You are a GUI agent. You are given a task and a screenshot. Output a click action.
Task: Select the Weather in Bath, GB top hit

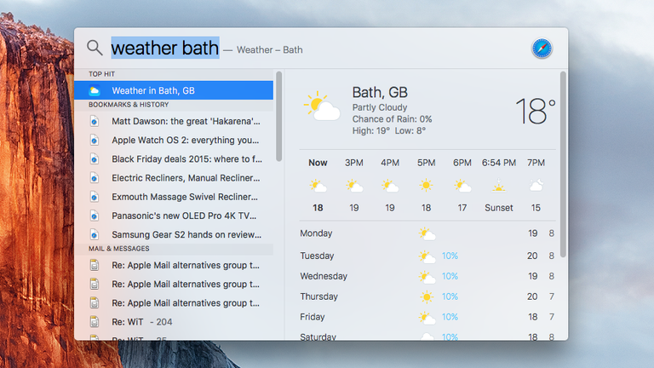click(x=174, y=90)
